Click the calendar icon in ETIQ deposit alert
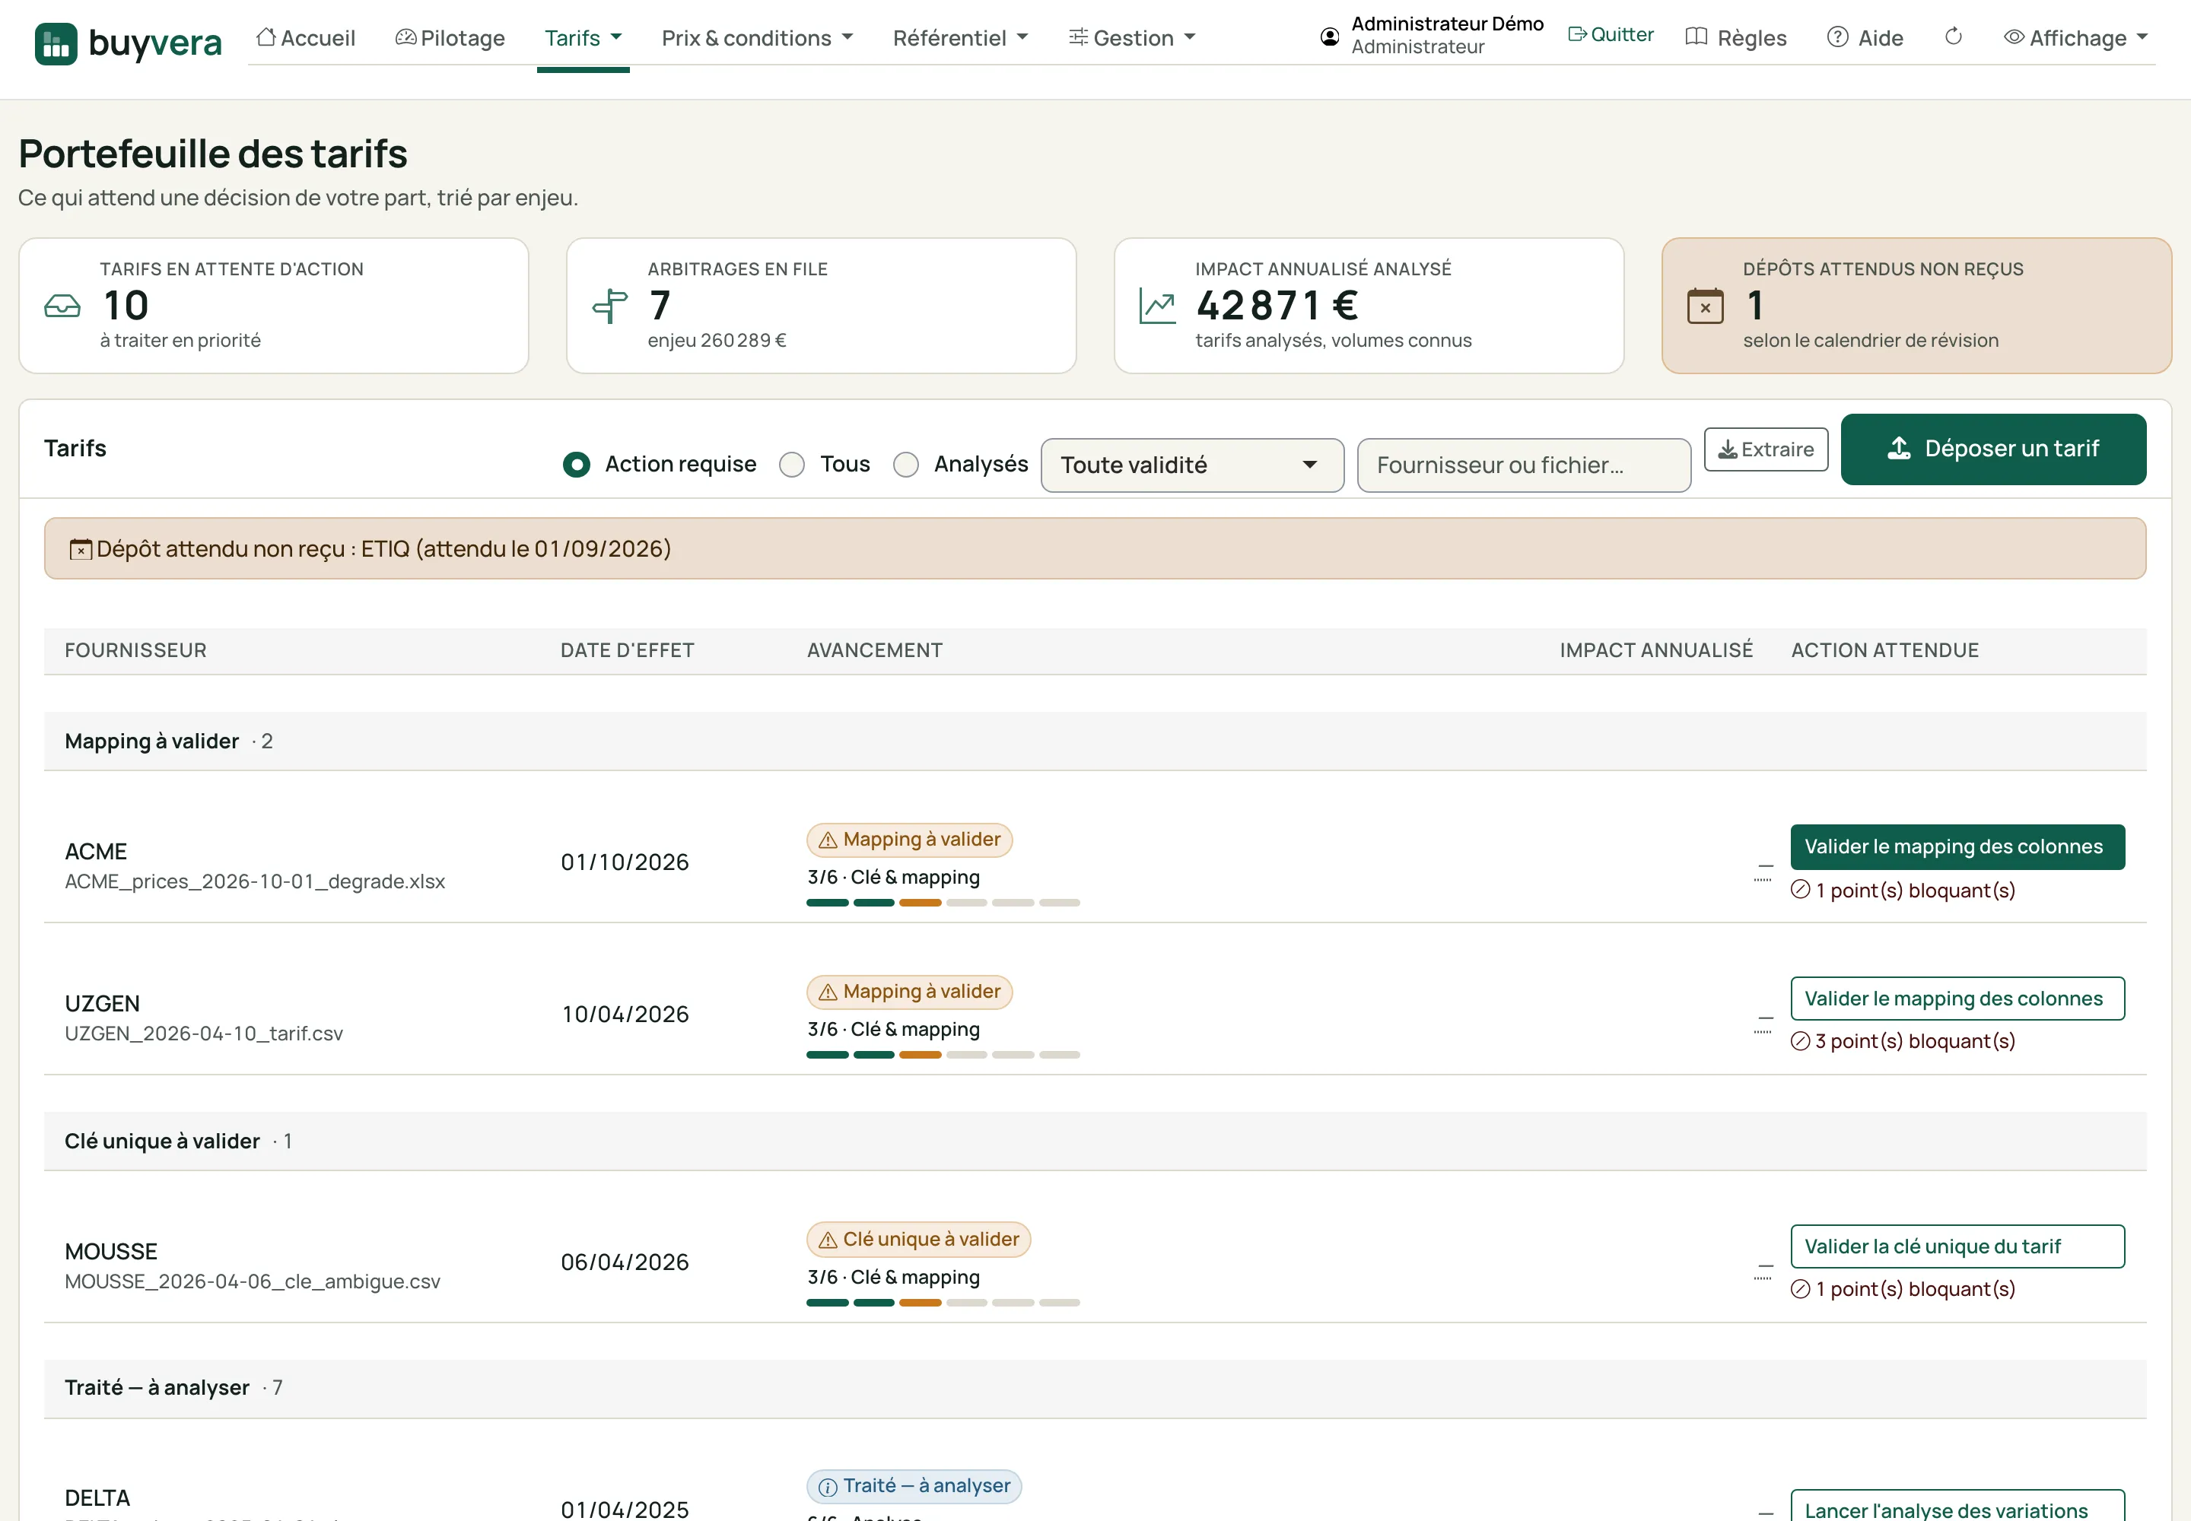The width and height of the screenshot is (2191, 1521). tap(81, 549)
